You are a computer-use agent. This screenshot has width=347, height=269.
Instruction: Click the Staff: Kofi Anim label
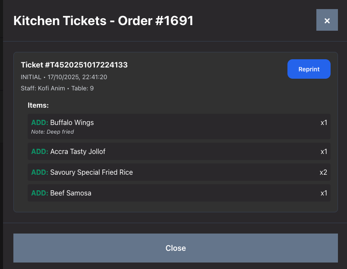click(x=43, y=88)
